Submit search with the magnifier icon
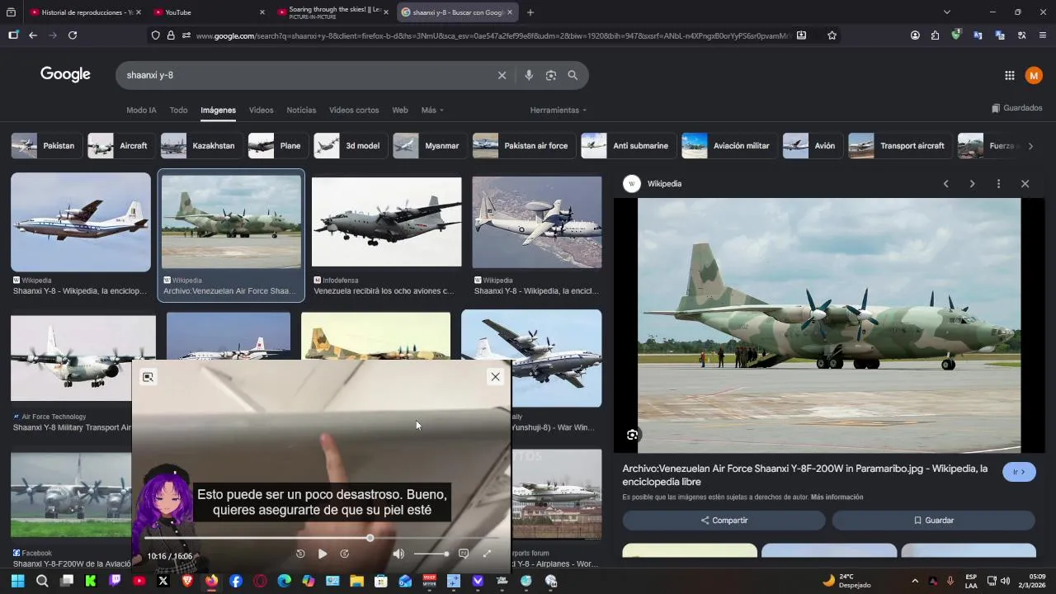1056x594 pixels. pos(573,75)
